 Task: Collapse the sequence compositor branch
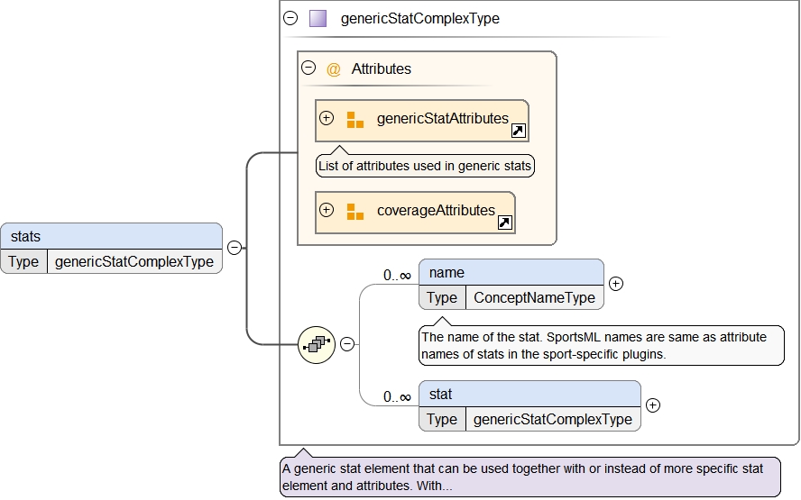point(346,343)
